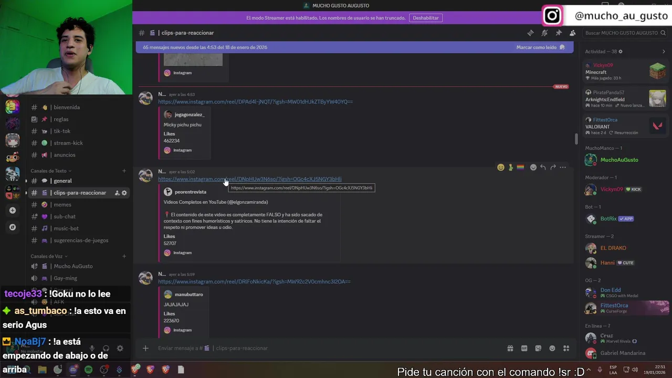Viewport: 672px width, 378px height.
Task: Open the reglas channel
Action: pos(61,119)
